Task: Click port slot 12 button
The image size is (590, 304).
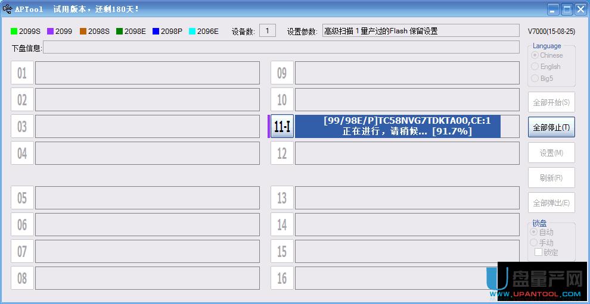Action: click(282, 153)
